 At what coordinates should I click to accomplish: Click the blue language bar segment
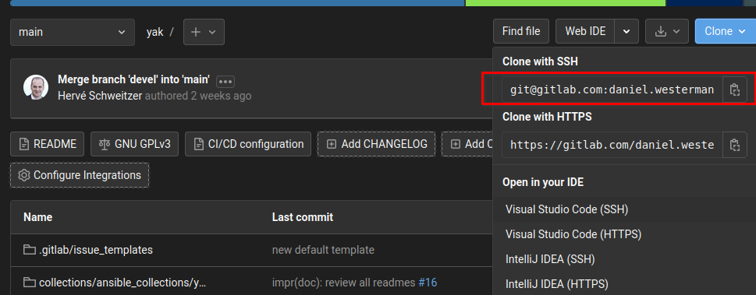tap(237, 3)
